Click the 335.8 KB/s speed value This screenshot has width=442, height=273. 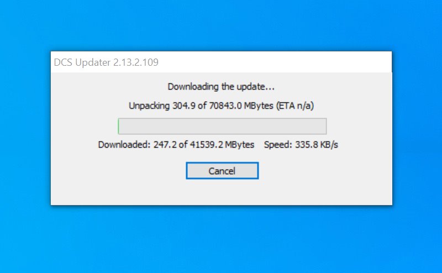pyautogui.click(x=316, y=145)
